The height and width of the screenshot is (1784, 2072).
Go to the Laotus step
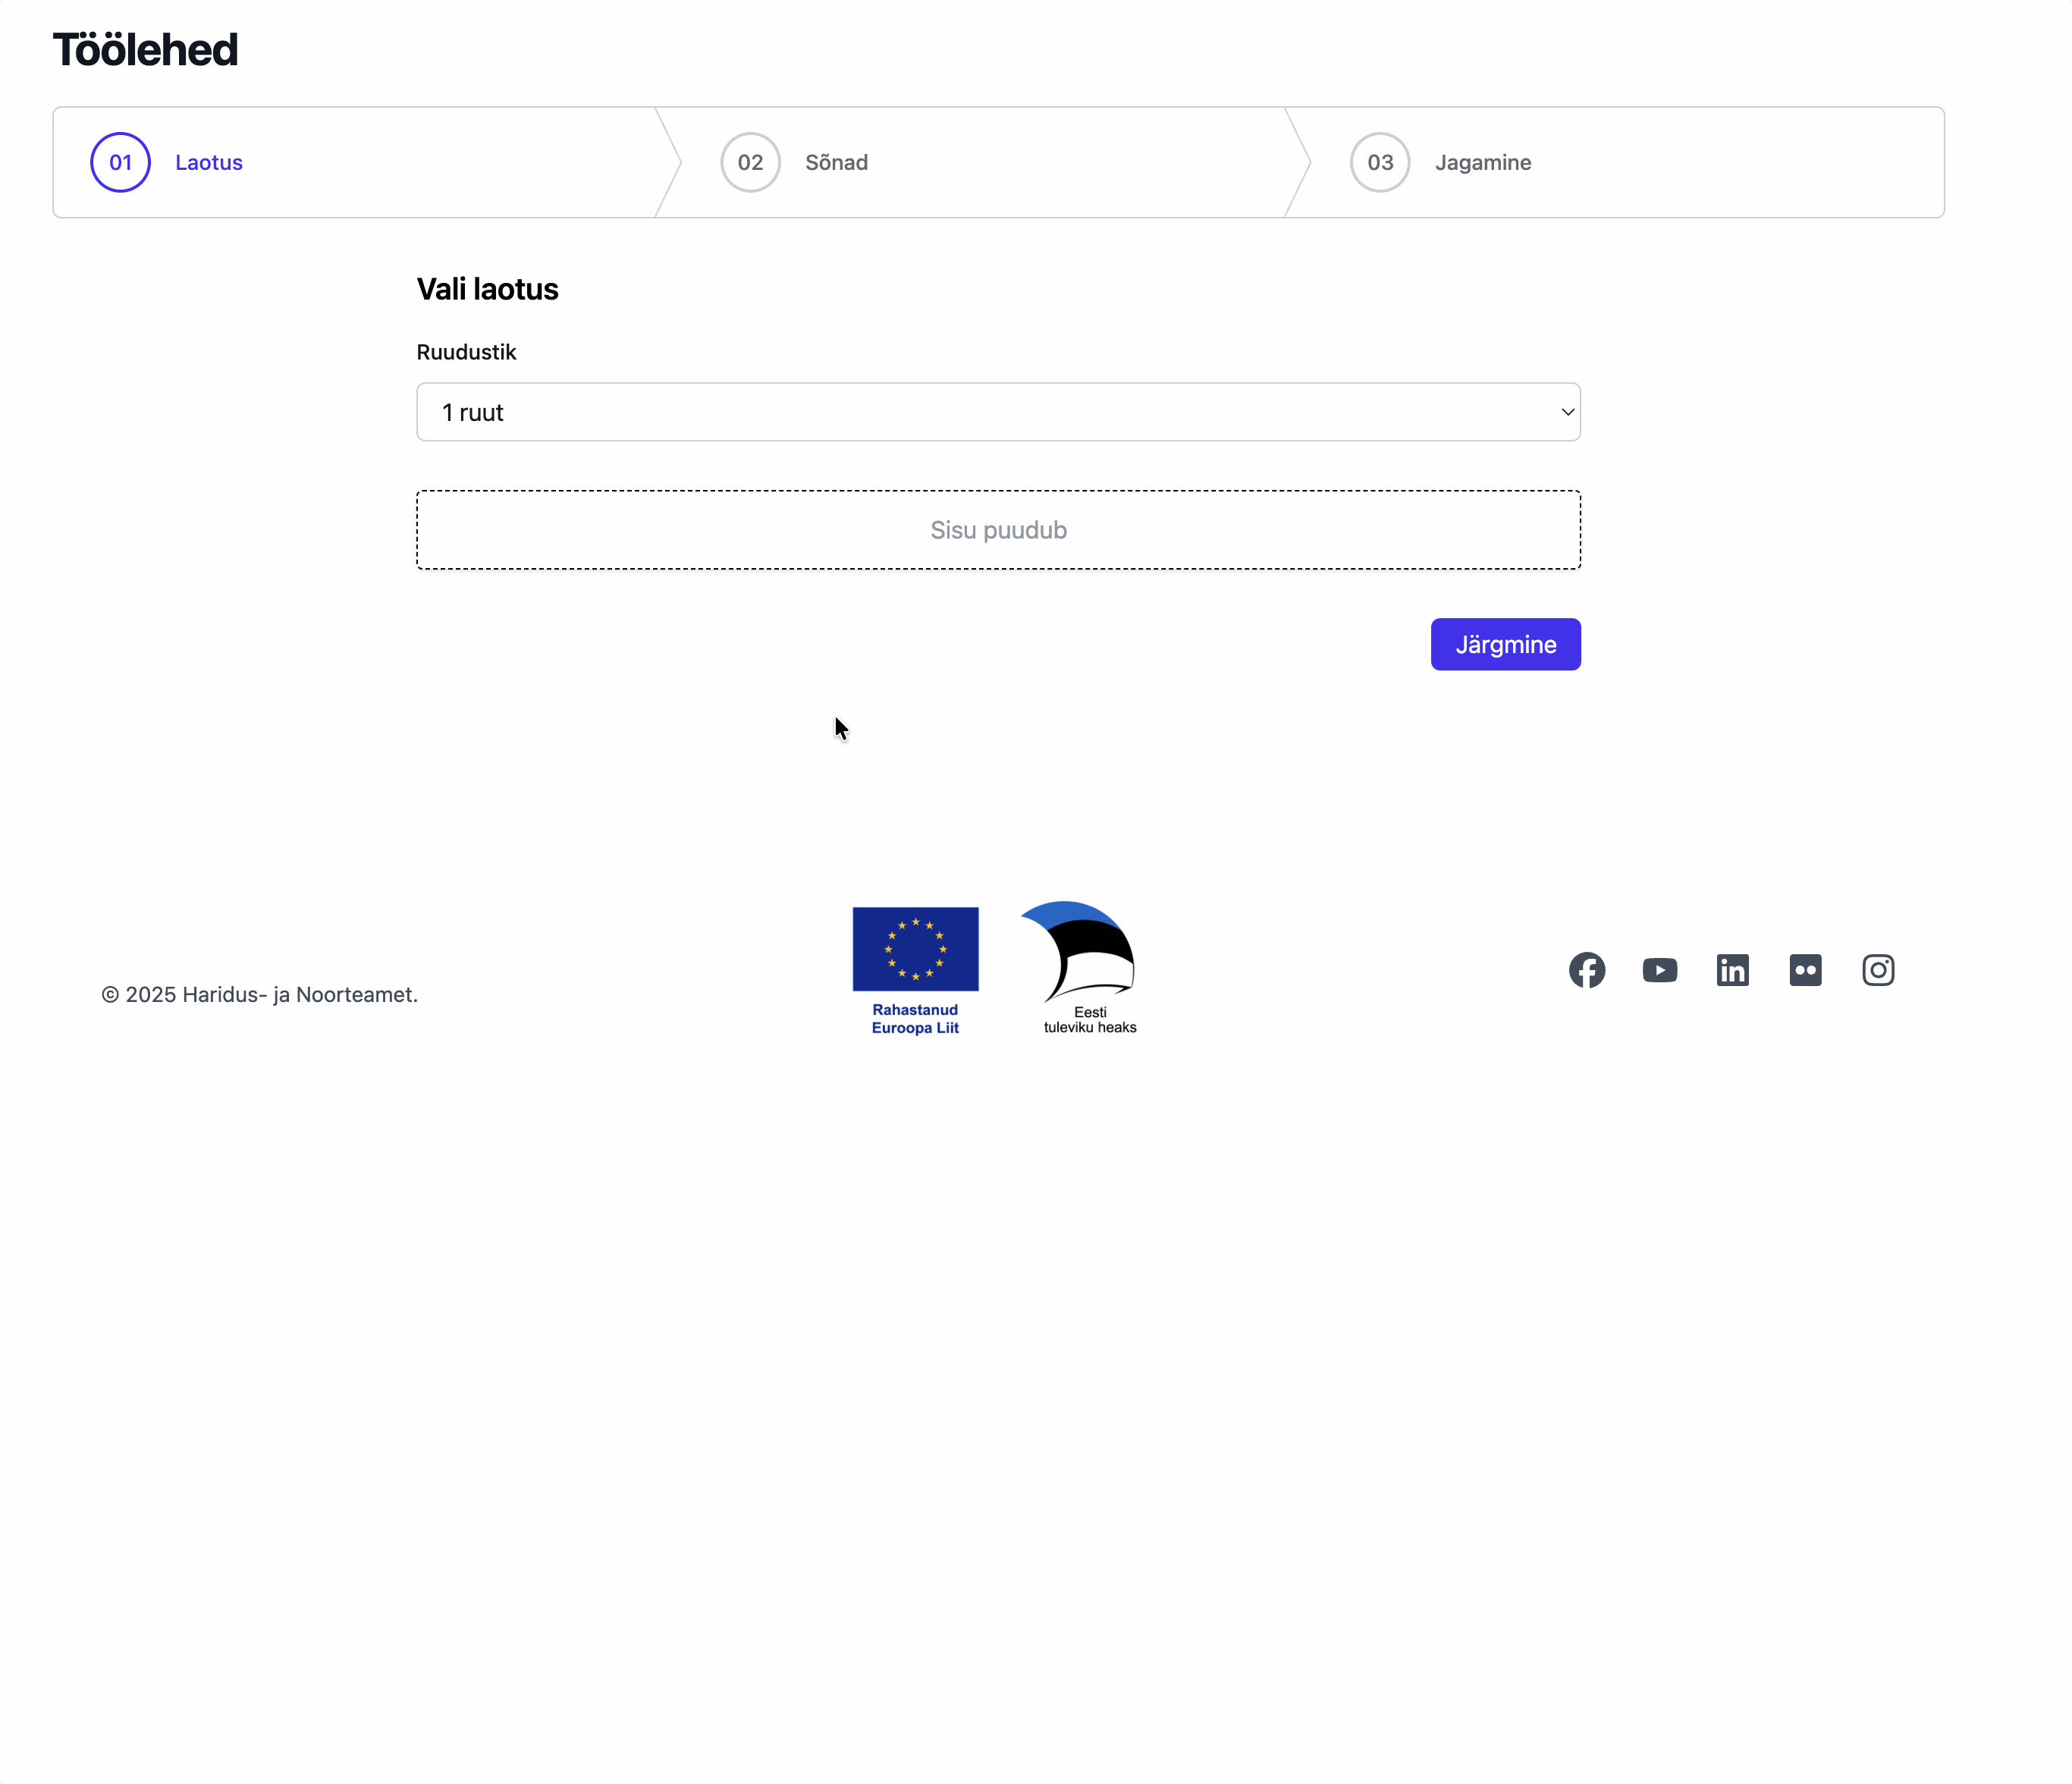point(209,162)
